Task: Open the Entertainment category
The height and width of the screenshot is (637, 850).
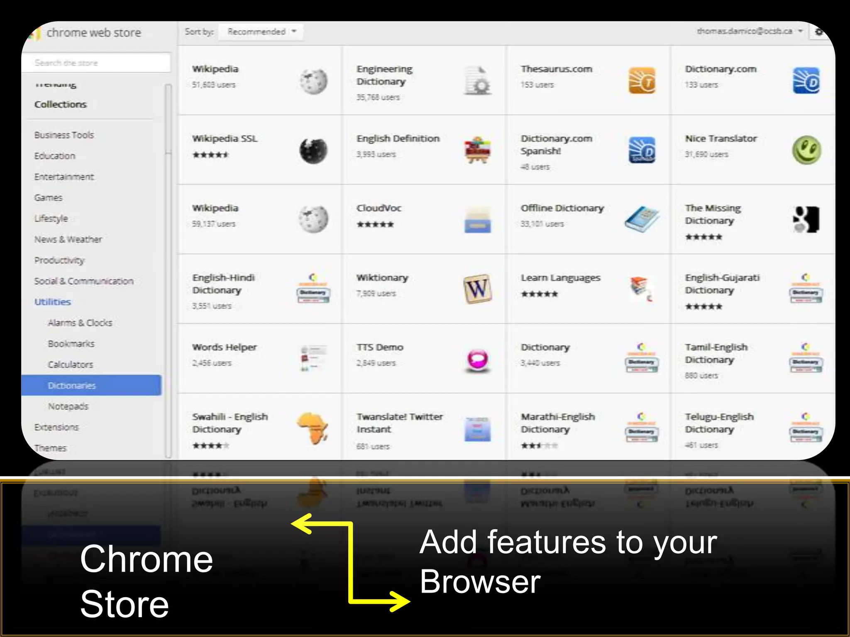Action: (x=64, y=177)
